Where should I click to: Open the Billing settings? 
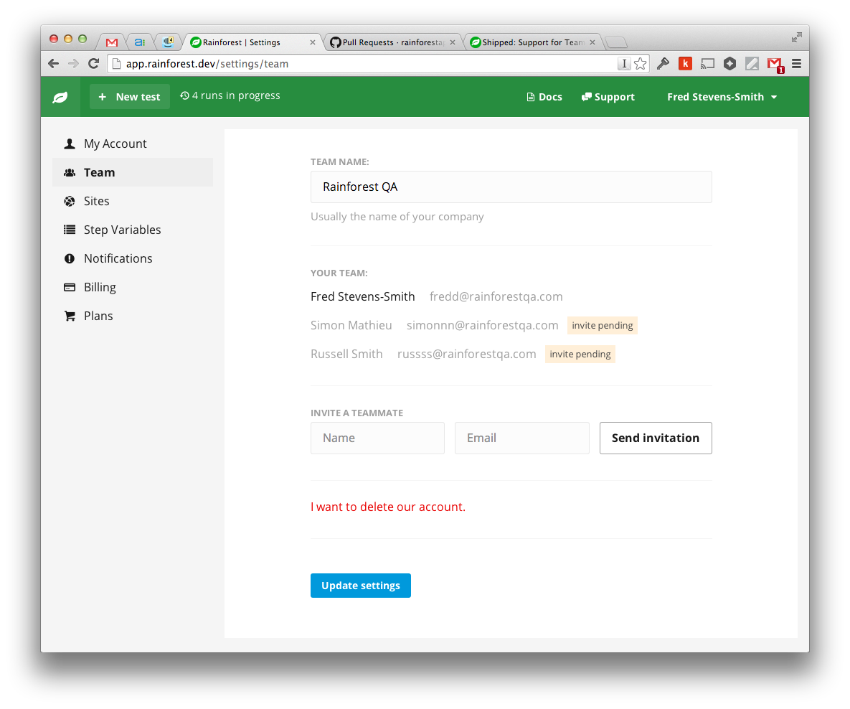click(133, 288)
